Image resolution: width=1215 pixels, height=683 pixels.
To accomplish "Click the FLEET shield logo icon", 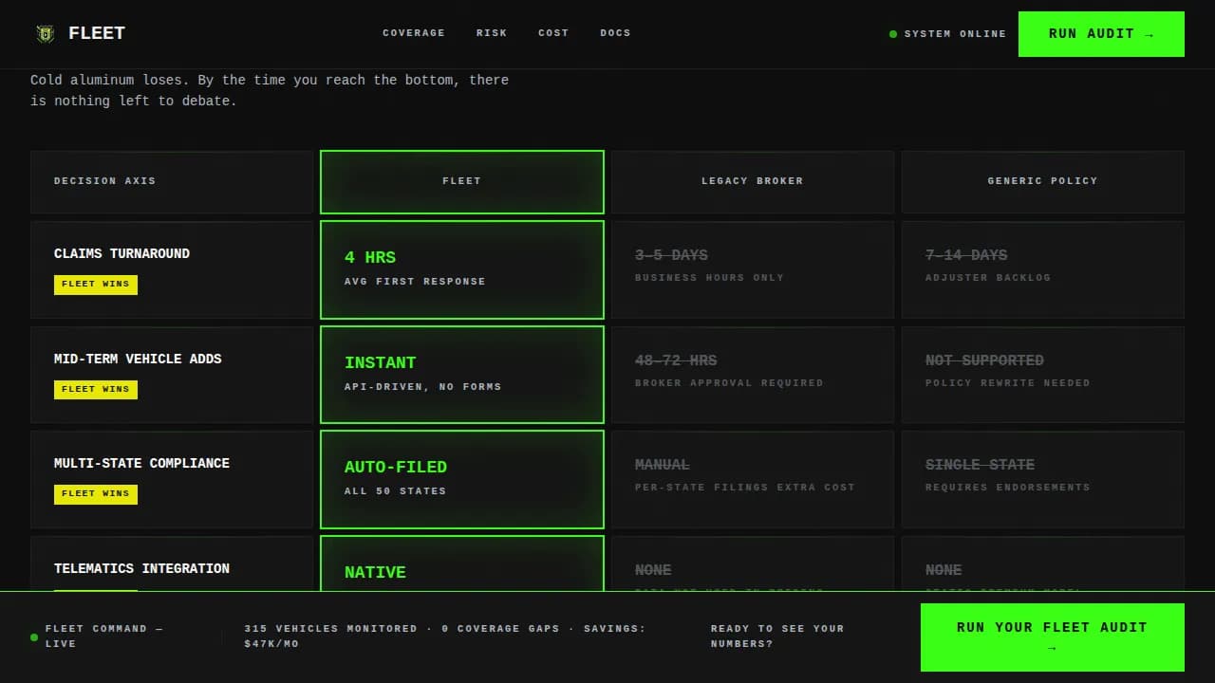I will [46, 34].
